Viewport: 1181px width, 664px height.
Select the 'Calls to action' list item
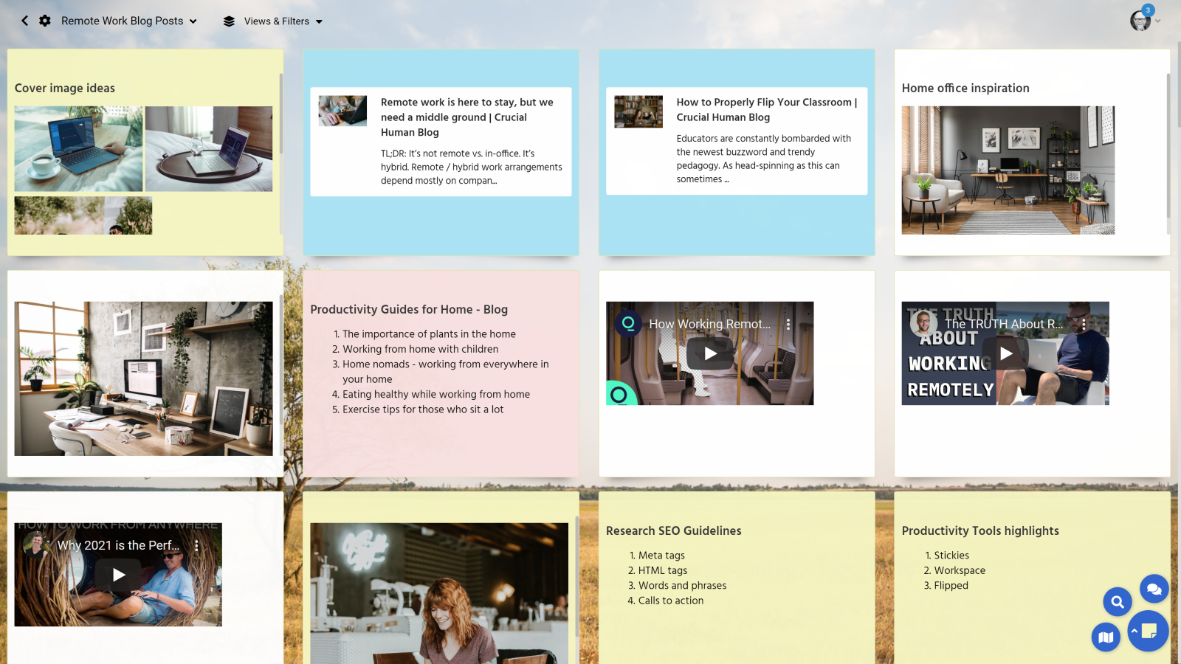671,601
